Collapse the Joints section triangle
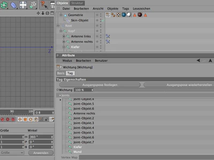This screenshot has width=214, height=160. pos(60,95)
